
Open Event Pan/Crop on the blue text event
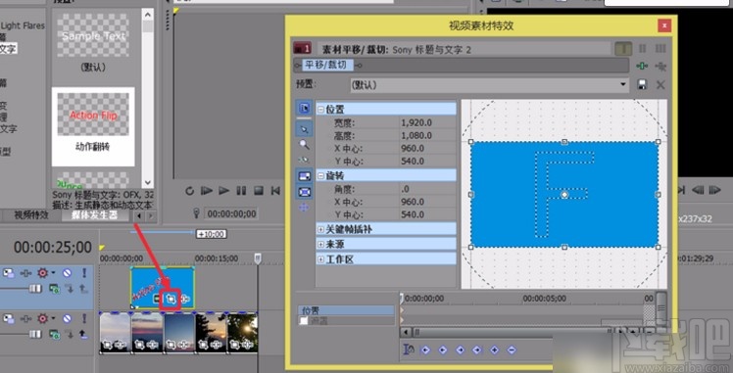pos(171,299)
